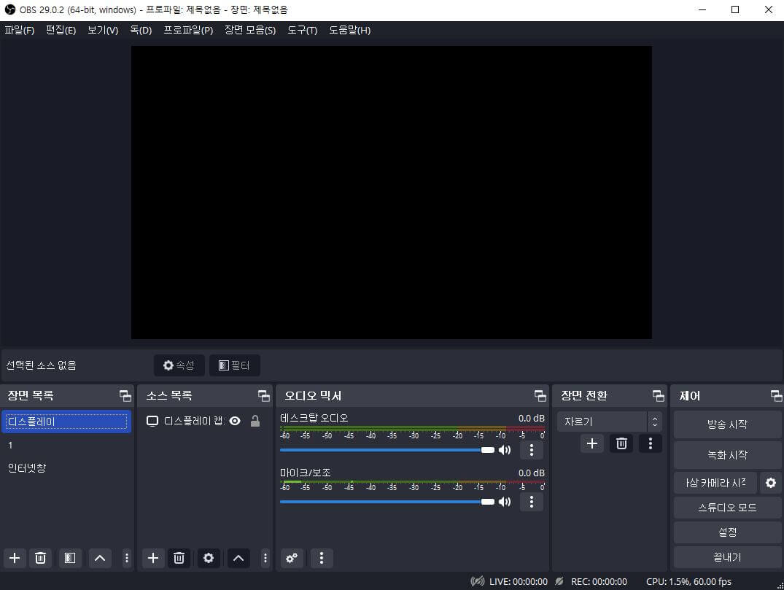Viewport: 784px width, 590px height.
Task: Remove scene transition with trash icon
Action: [621, 443]
